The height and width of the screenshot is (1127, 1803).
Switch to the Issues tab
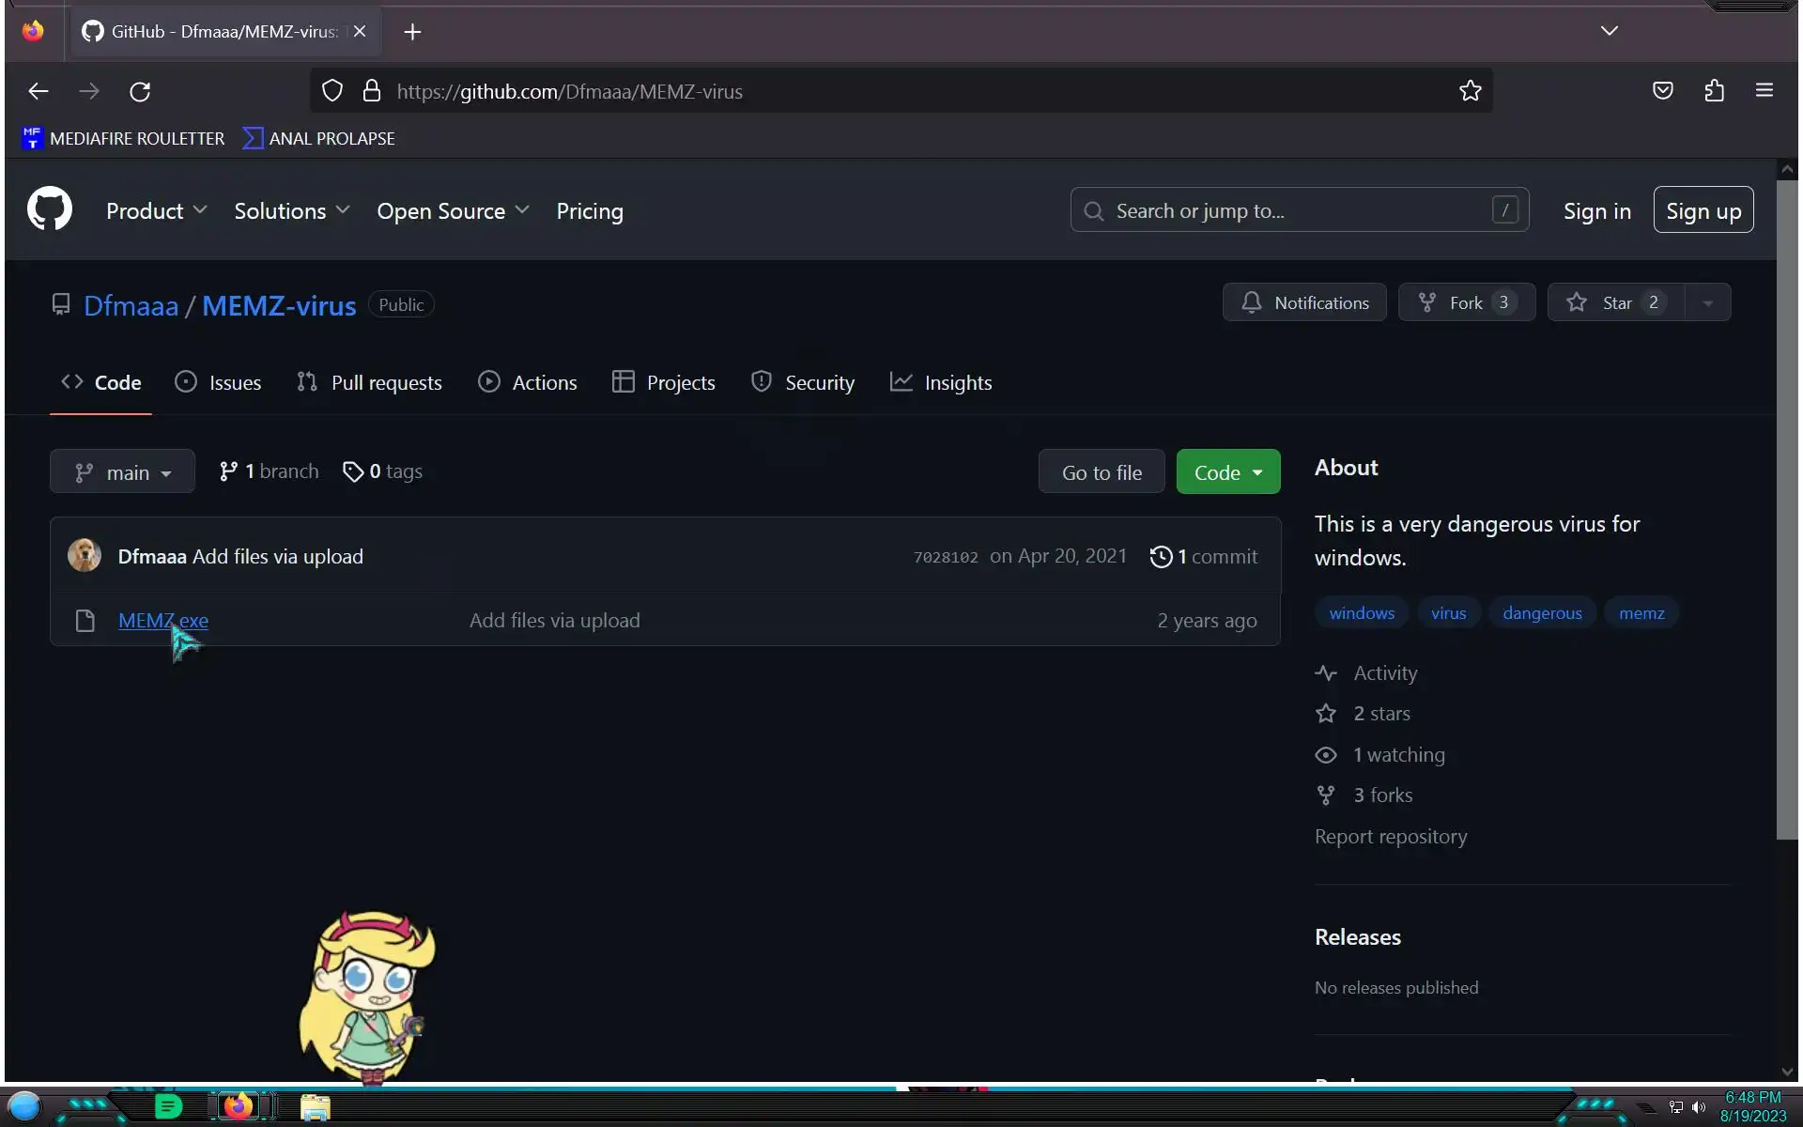click(x=218, y=382)
